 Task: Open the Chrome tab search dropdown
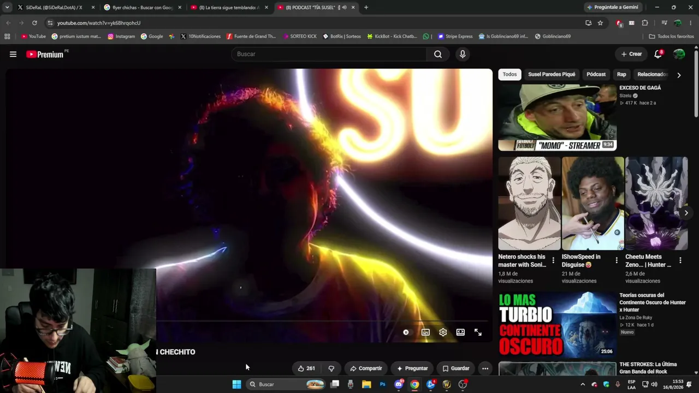[7, 7]
